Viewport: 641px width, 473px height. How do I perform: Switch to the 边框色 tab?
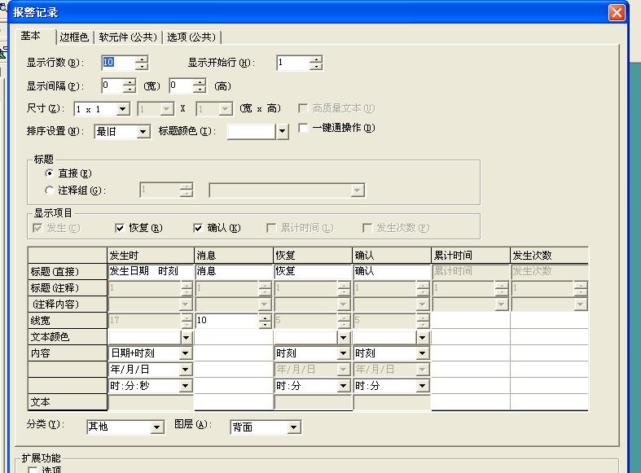tap(74, 37)
